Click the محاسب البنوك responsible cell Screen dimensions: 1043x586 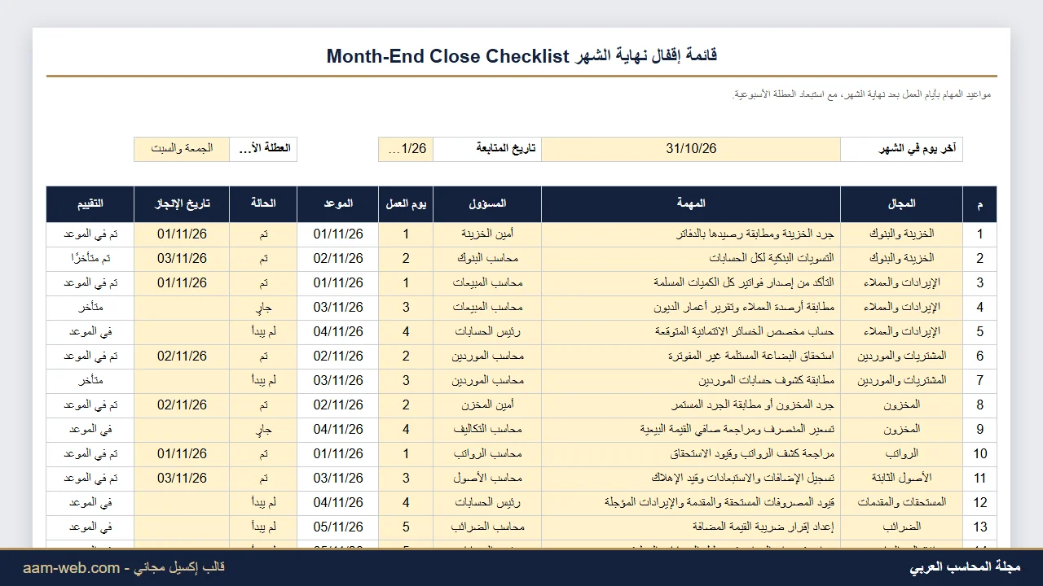(x=487, y=259)
